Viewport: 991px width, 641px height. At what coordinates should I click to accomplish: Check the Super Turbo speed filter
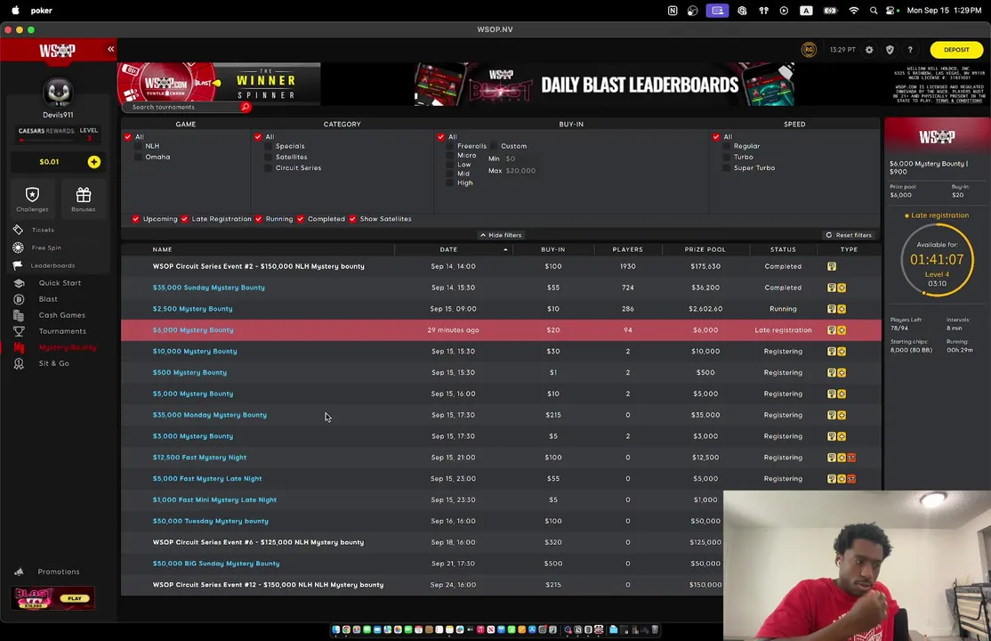click(x=726, y=167)
